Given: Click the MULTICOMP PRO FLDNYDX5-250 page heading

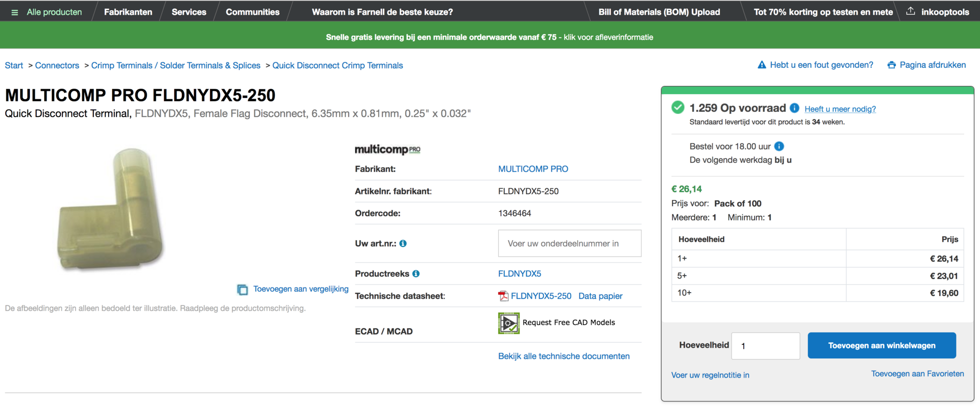Looking at the screenshot, I should pos(140,95).
